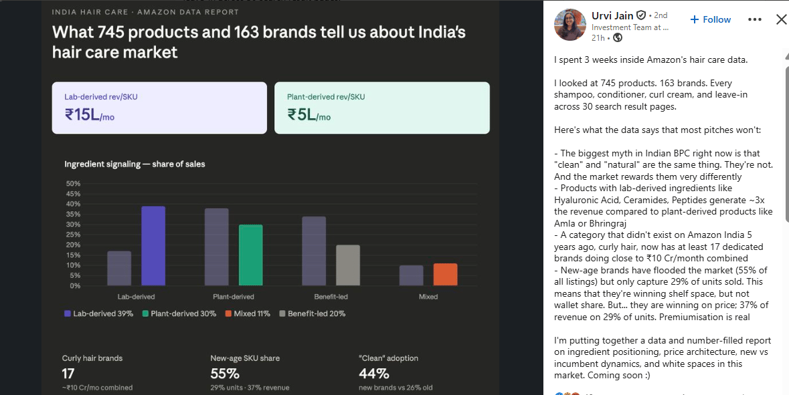This screenshot has height=395, width=789.
Task: Click the reactions icons at post bottom
Action: (565, 393)
